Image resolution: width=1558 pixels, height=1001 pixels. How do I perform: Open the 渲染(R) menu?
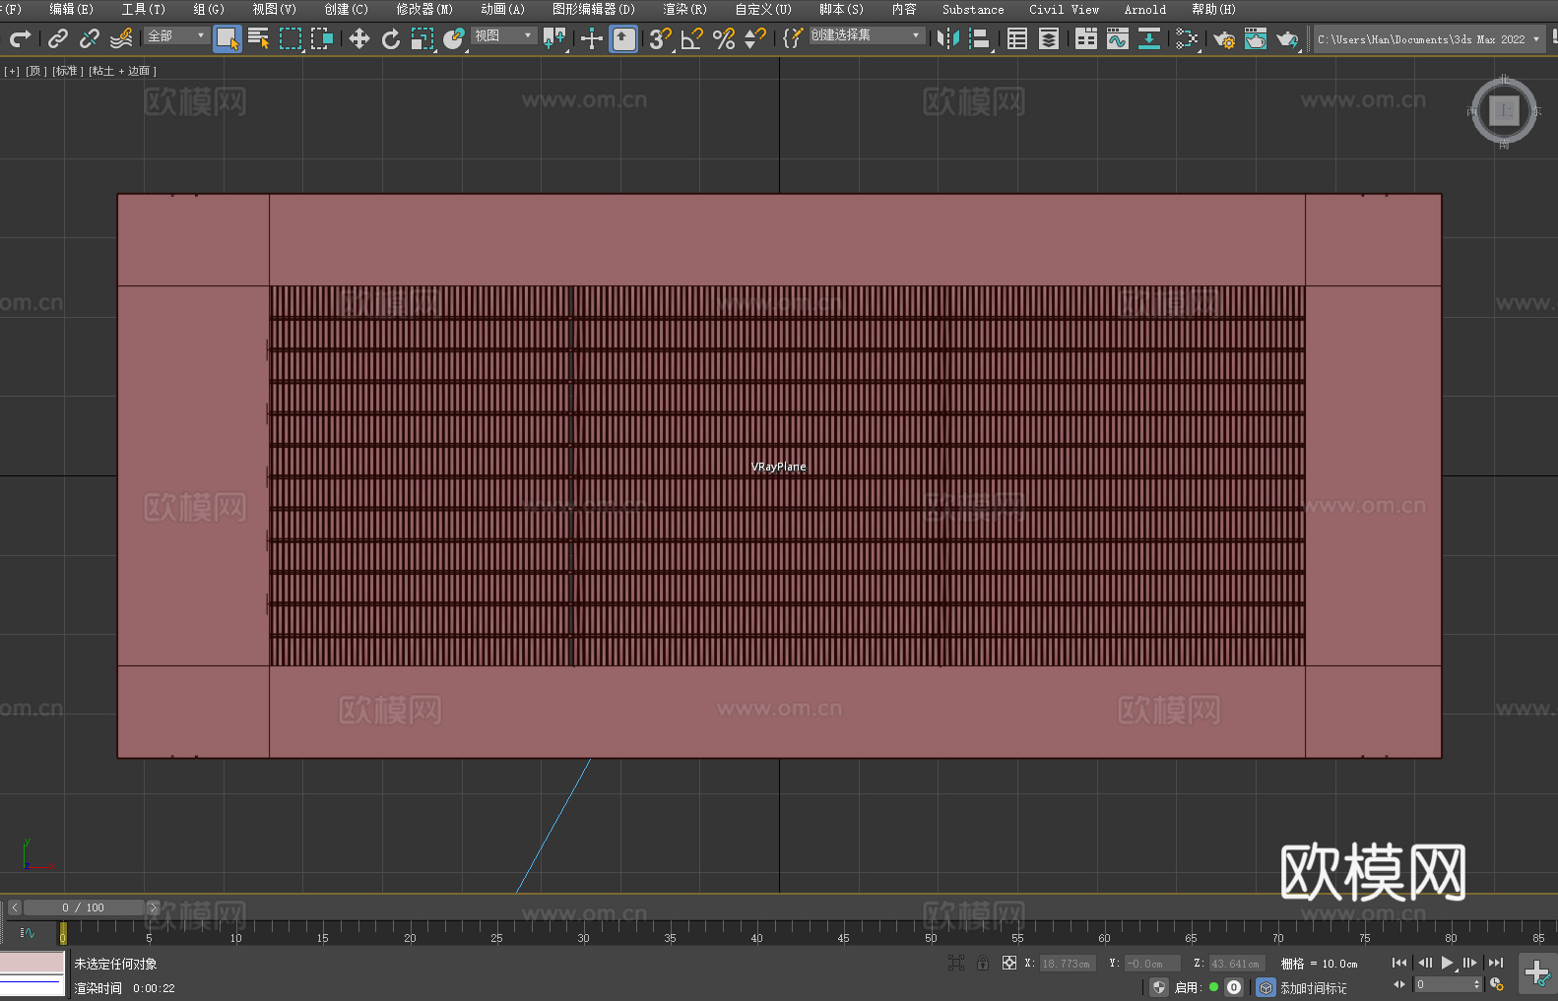point(684,9)
